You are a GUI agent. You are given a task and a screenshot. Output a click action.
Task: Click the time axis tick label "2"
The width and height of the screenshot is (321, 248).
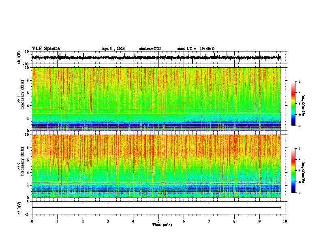(x=83, y=221)
